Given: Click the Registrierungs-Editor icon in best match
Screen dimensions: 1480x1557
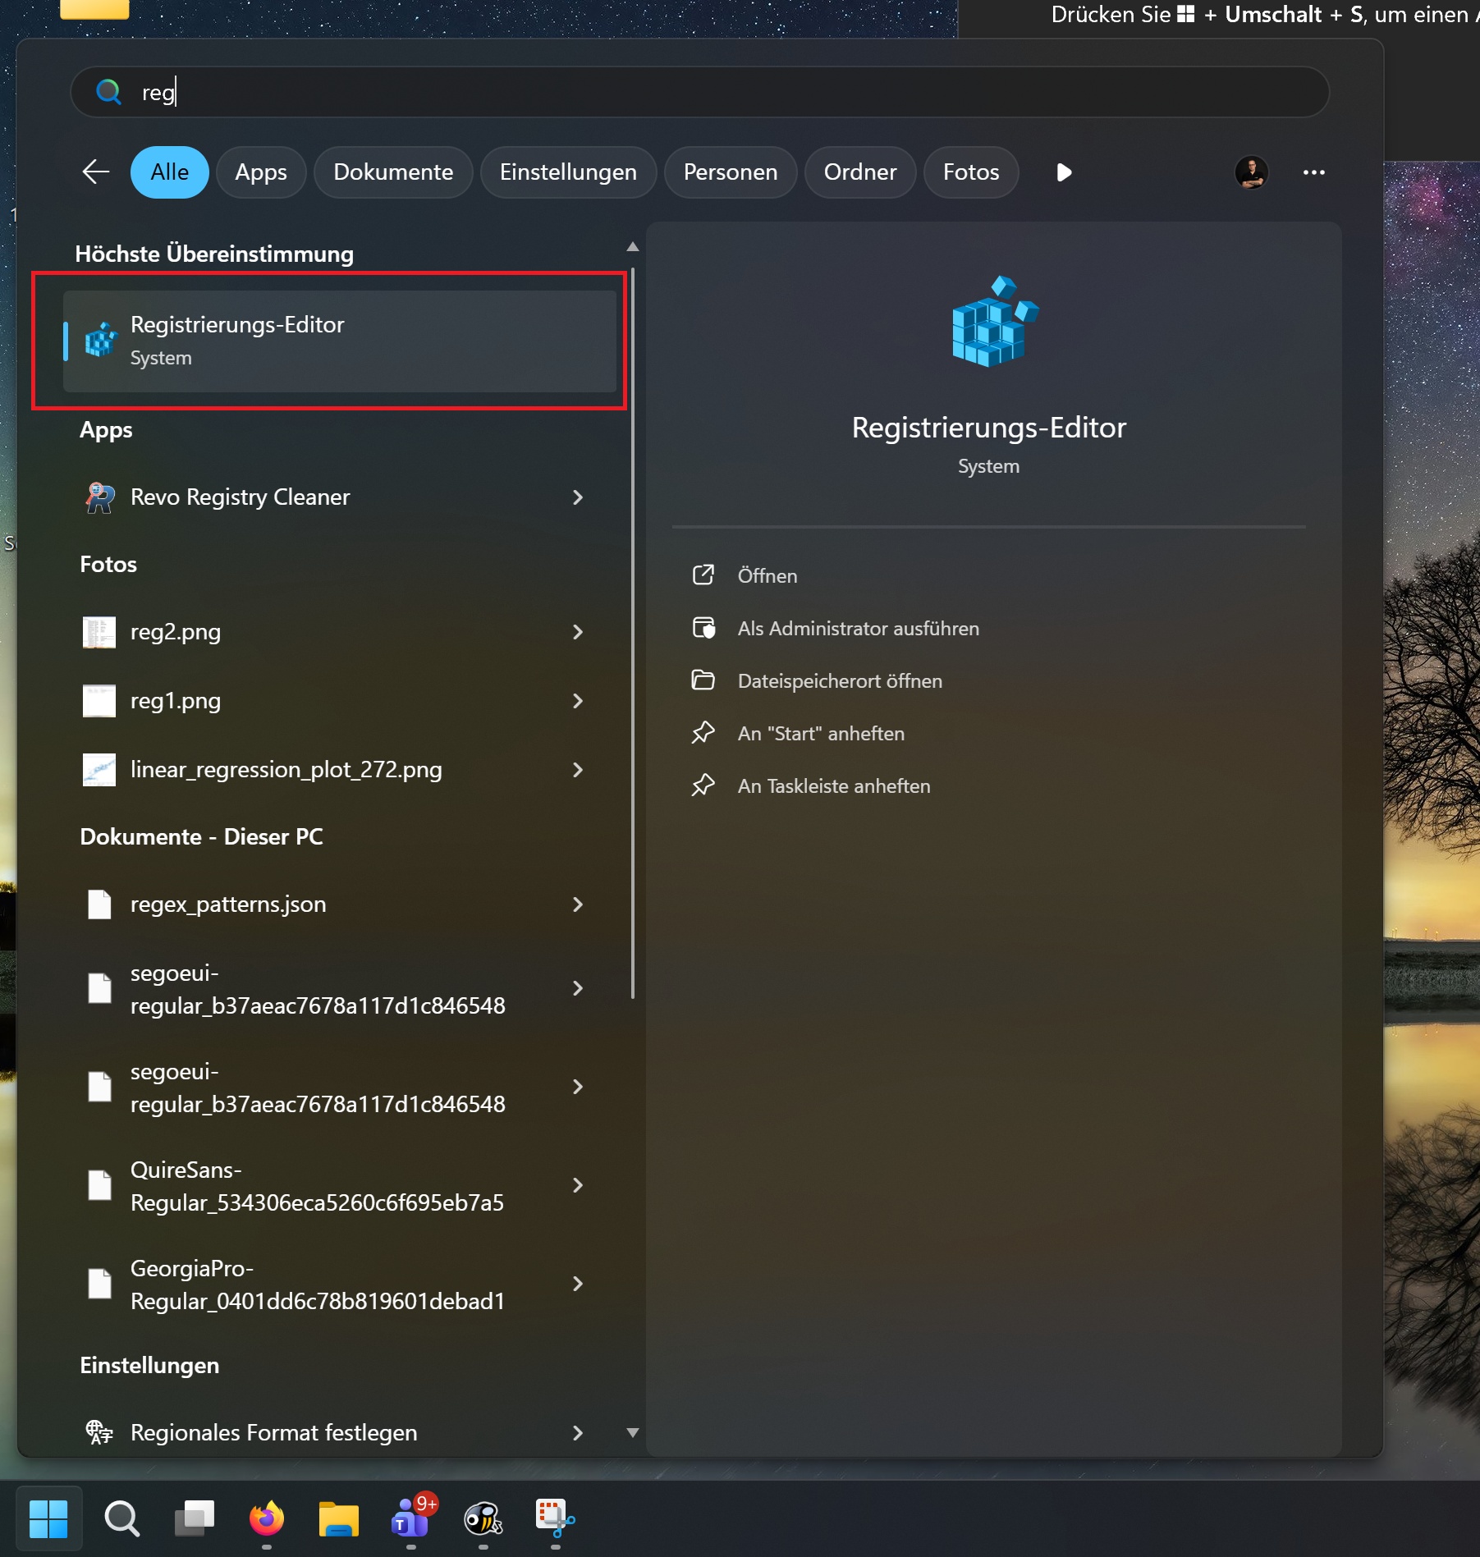Looking at the screenshot, I should (101, 340).
